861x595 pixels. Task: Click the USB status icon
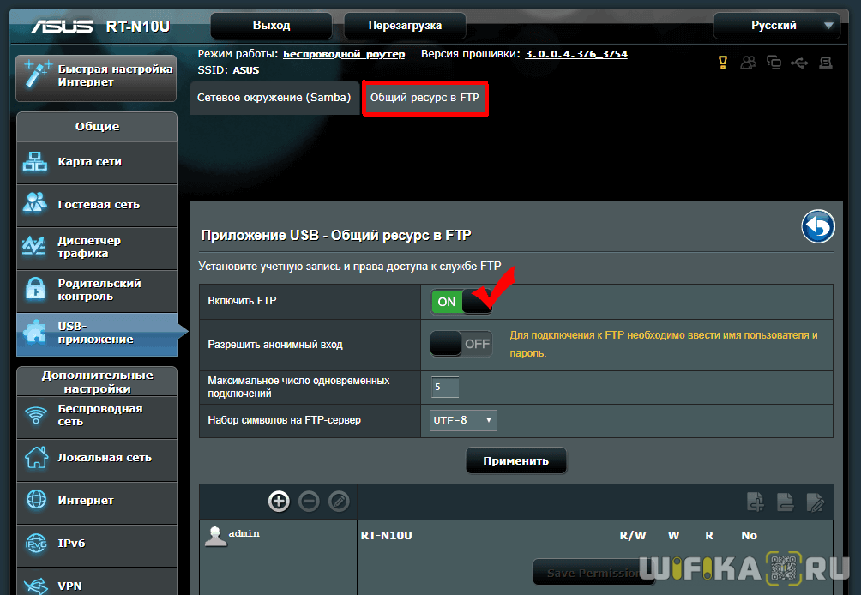click(x=799, y=63)
